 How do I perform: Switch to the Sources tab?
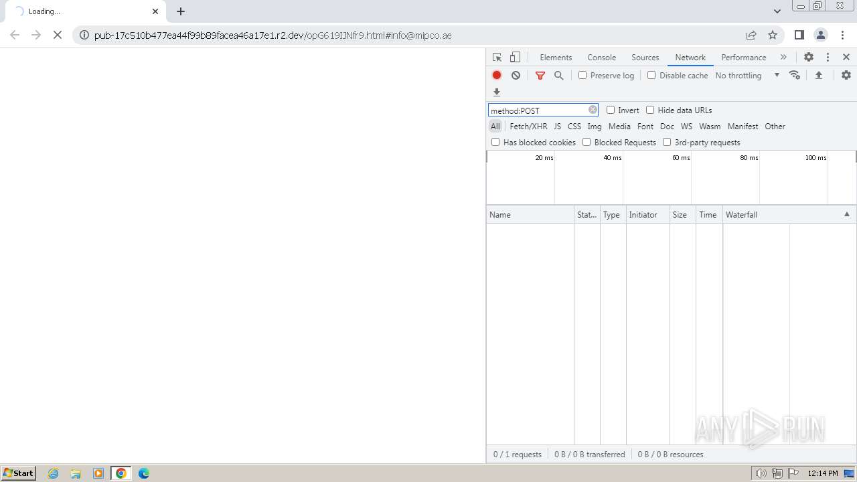[x=645, y=58]
